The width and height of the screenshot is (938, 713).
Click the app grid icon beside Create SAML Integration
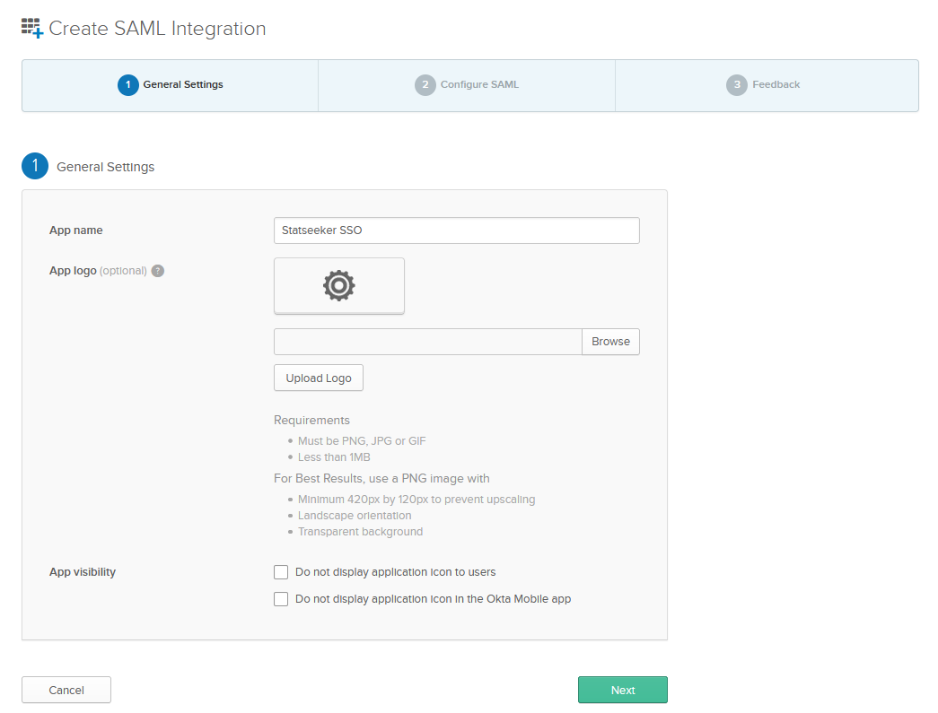[x=32, y=28]
